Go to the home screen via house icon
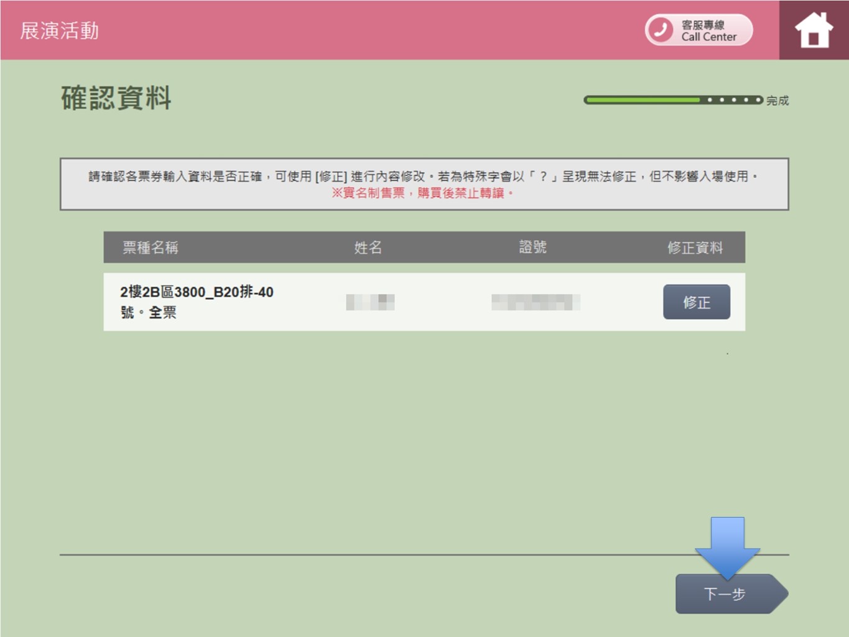Image resolution: width=849 pixels, height=637 pixels. [x=814, y=30]
